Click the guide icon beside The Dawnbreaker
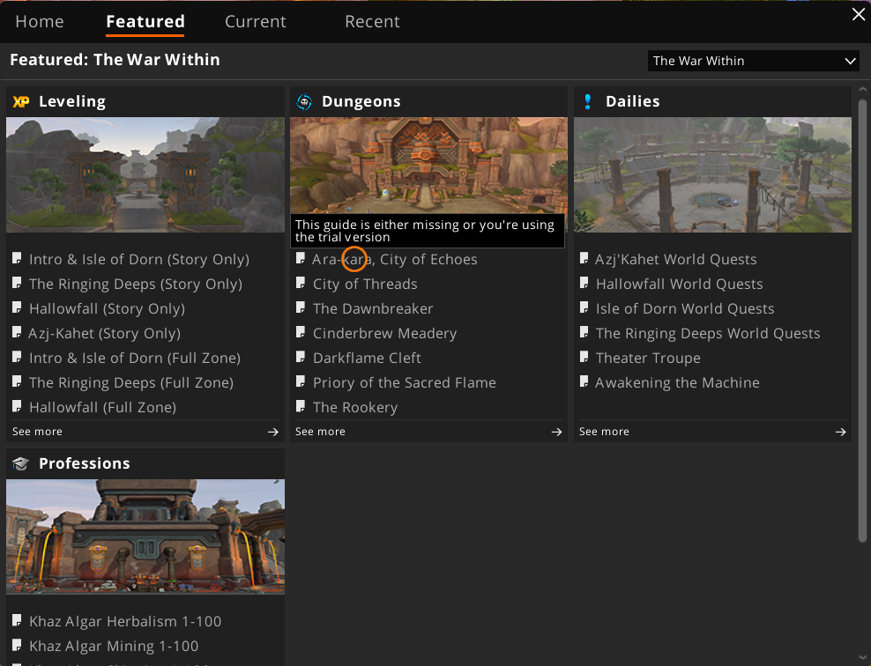871x666 pixels. click(x=301, y=308)
